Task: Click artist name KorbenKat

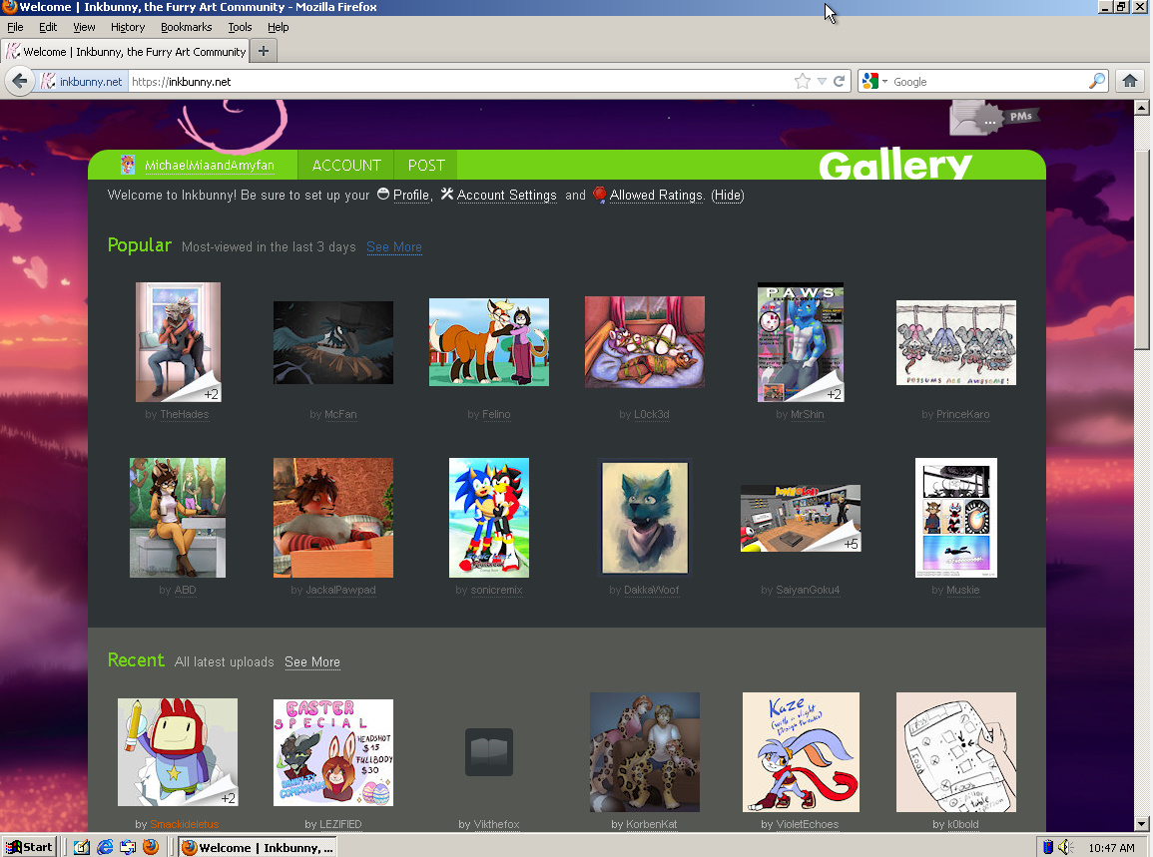Action: 652,824
